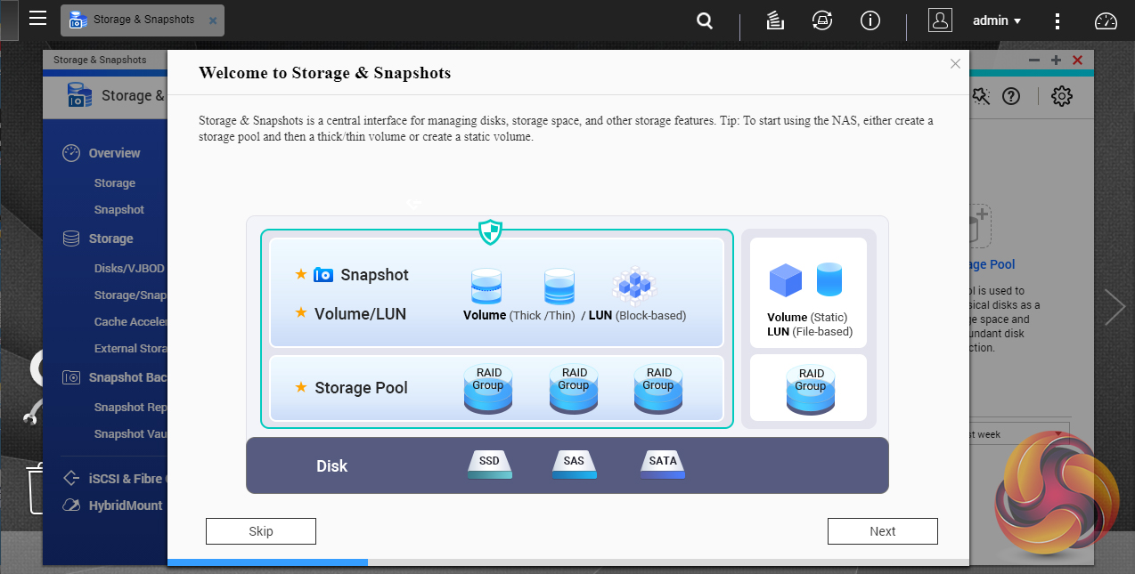Click the Skip button

click(261, 531)
